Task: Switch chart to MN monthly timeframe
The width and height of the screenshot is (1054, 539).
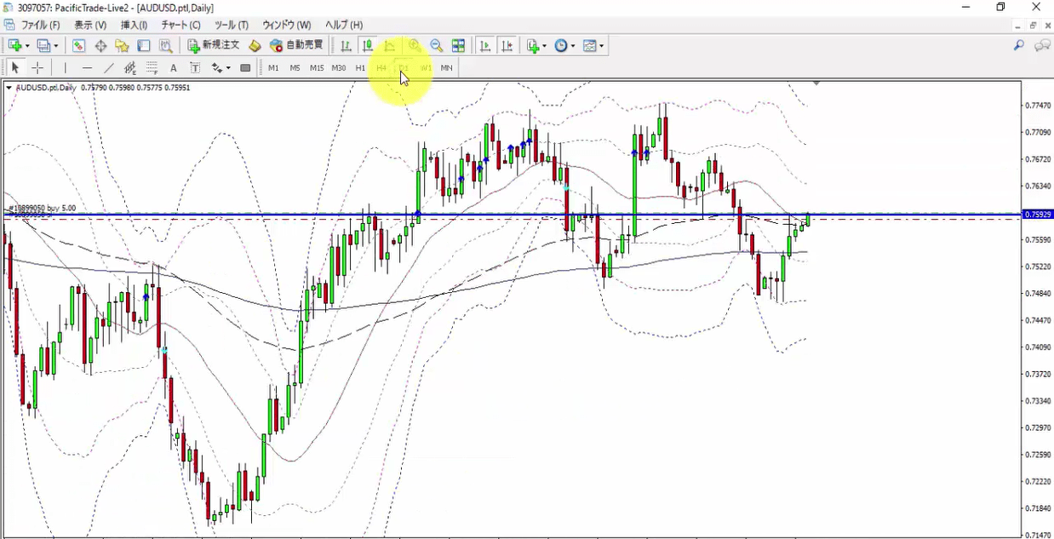Action: click(447, 67)
